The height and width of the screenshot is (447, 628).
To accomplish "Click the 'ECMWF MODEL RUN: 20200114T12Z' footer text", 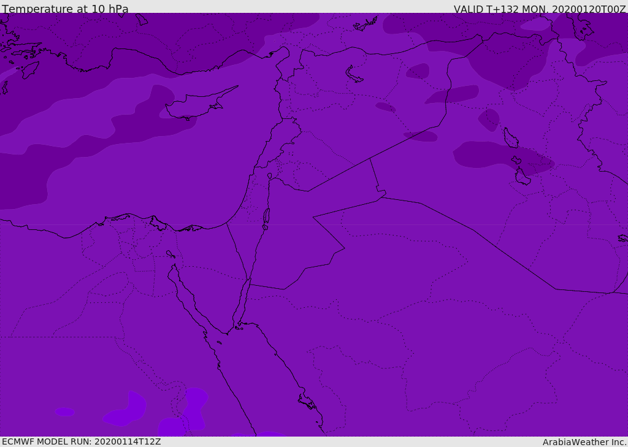I will 82,441.
